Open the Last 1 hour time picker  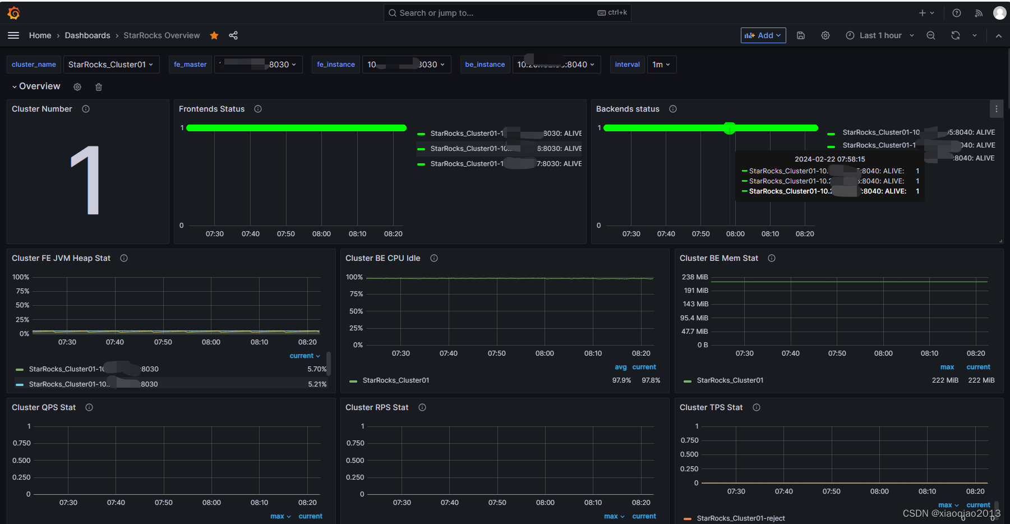(x=880, y=35)
